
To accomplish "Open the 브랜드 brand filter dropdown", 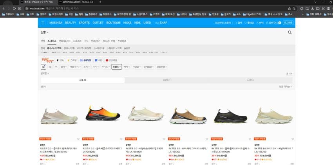I will pos(117,66).
